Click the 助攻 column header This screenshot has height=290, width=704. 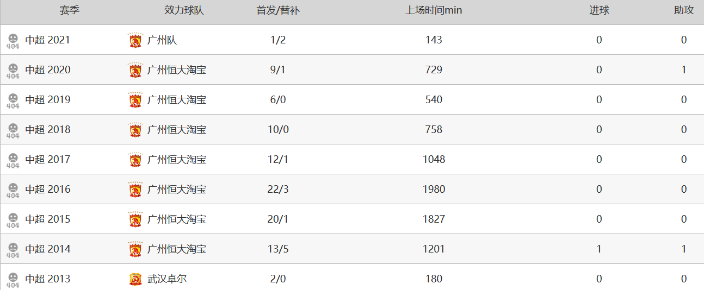[x=684, y=10]
